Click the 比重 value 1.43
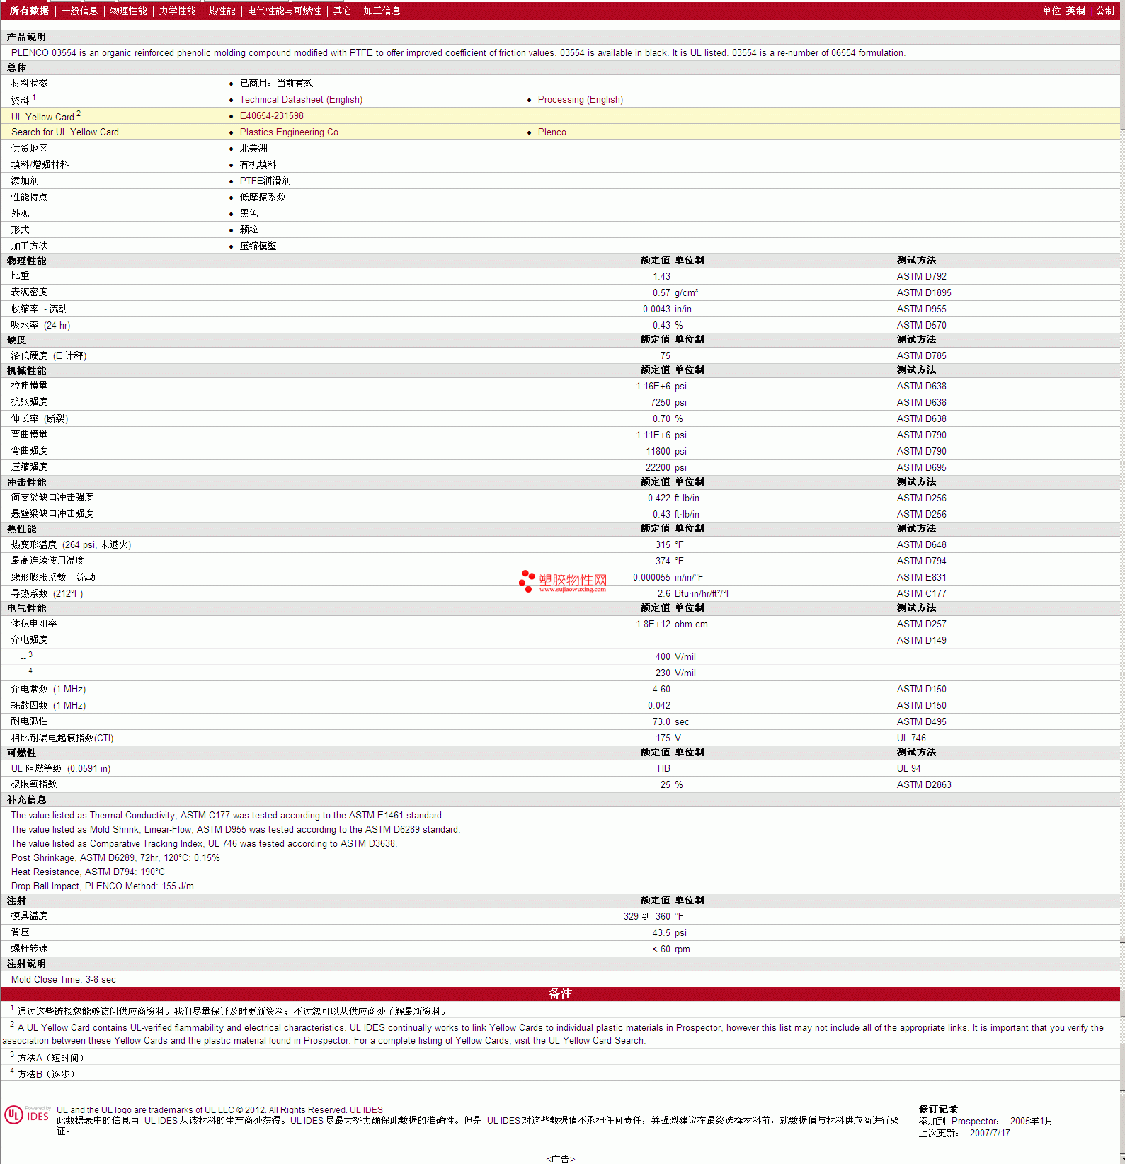1125x1164 pixels. click(661, 277)
